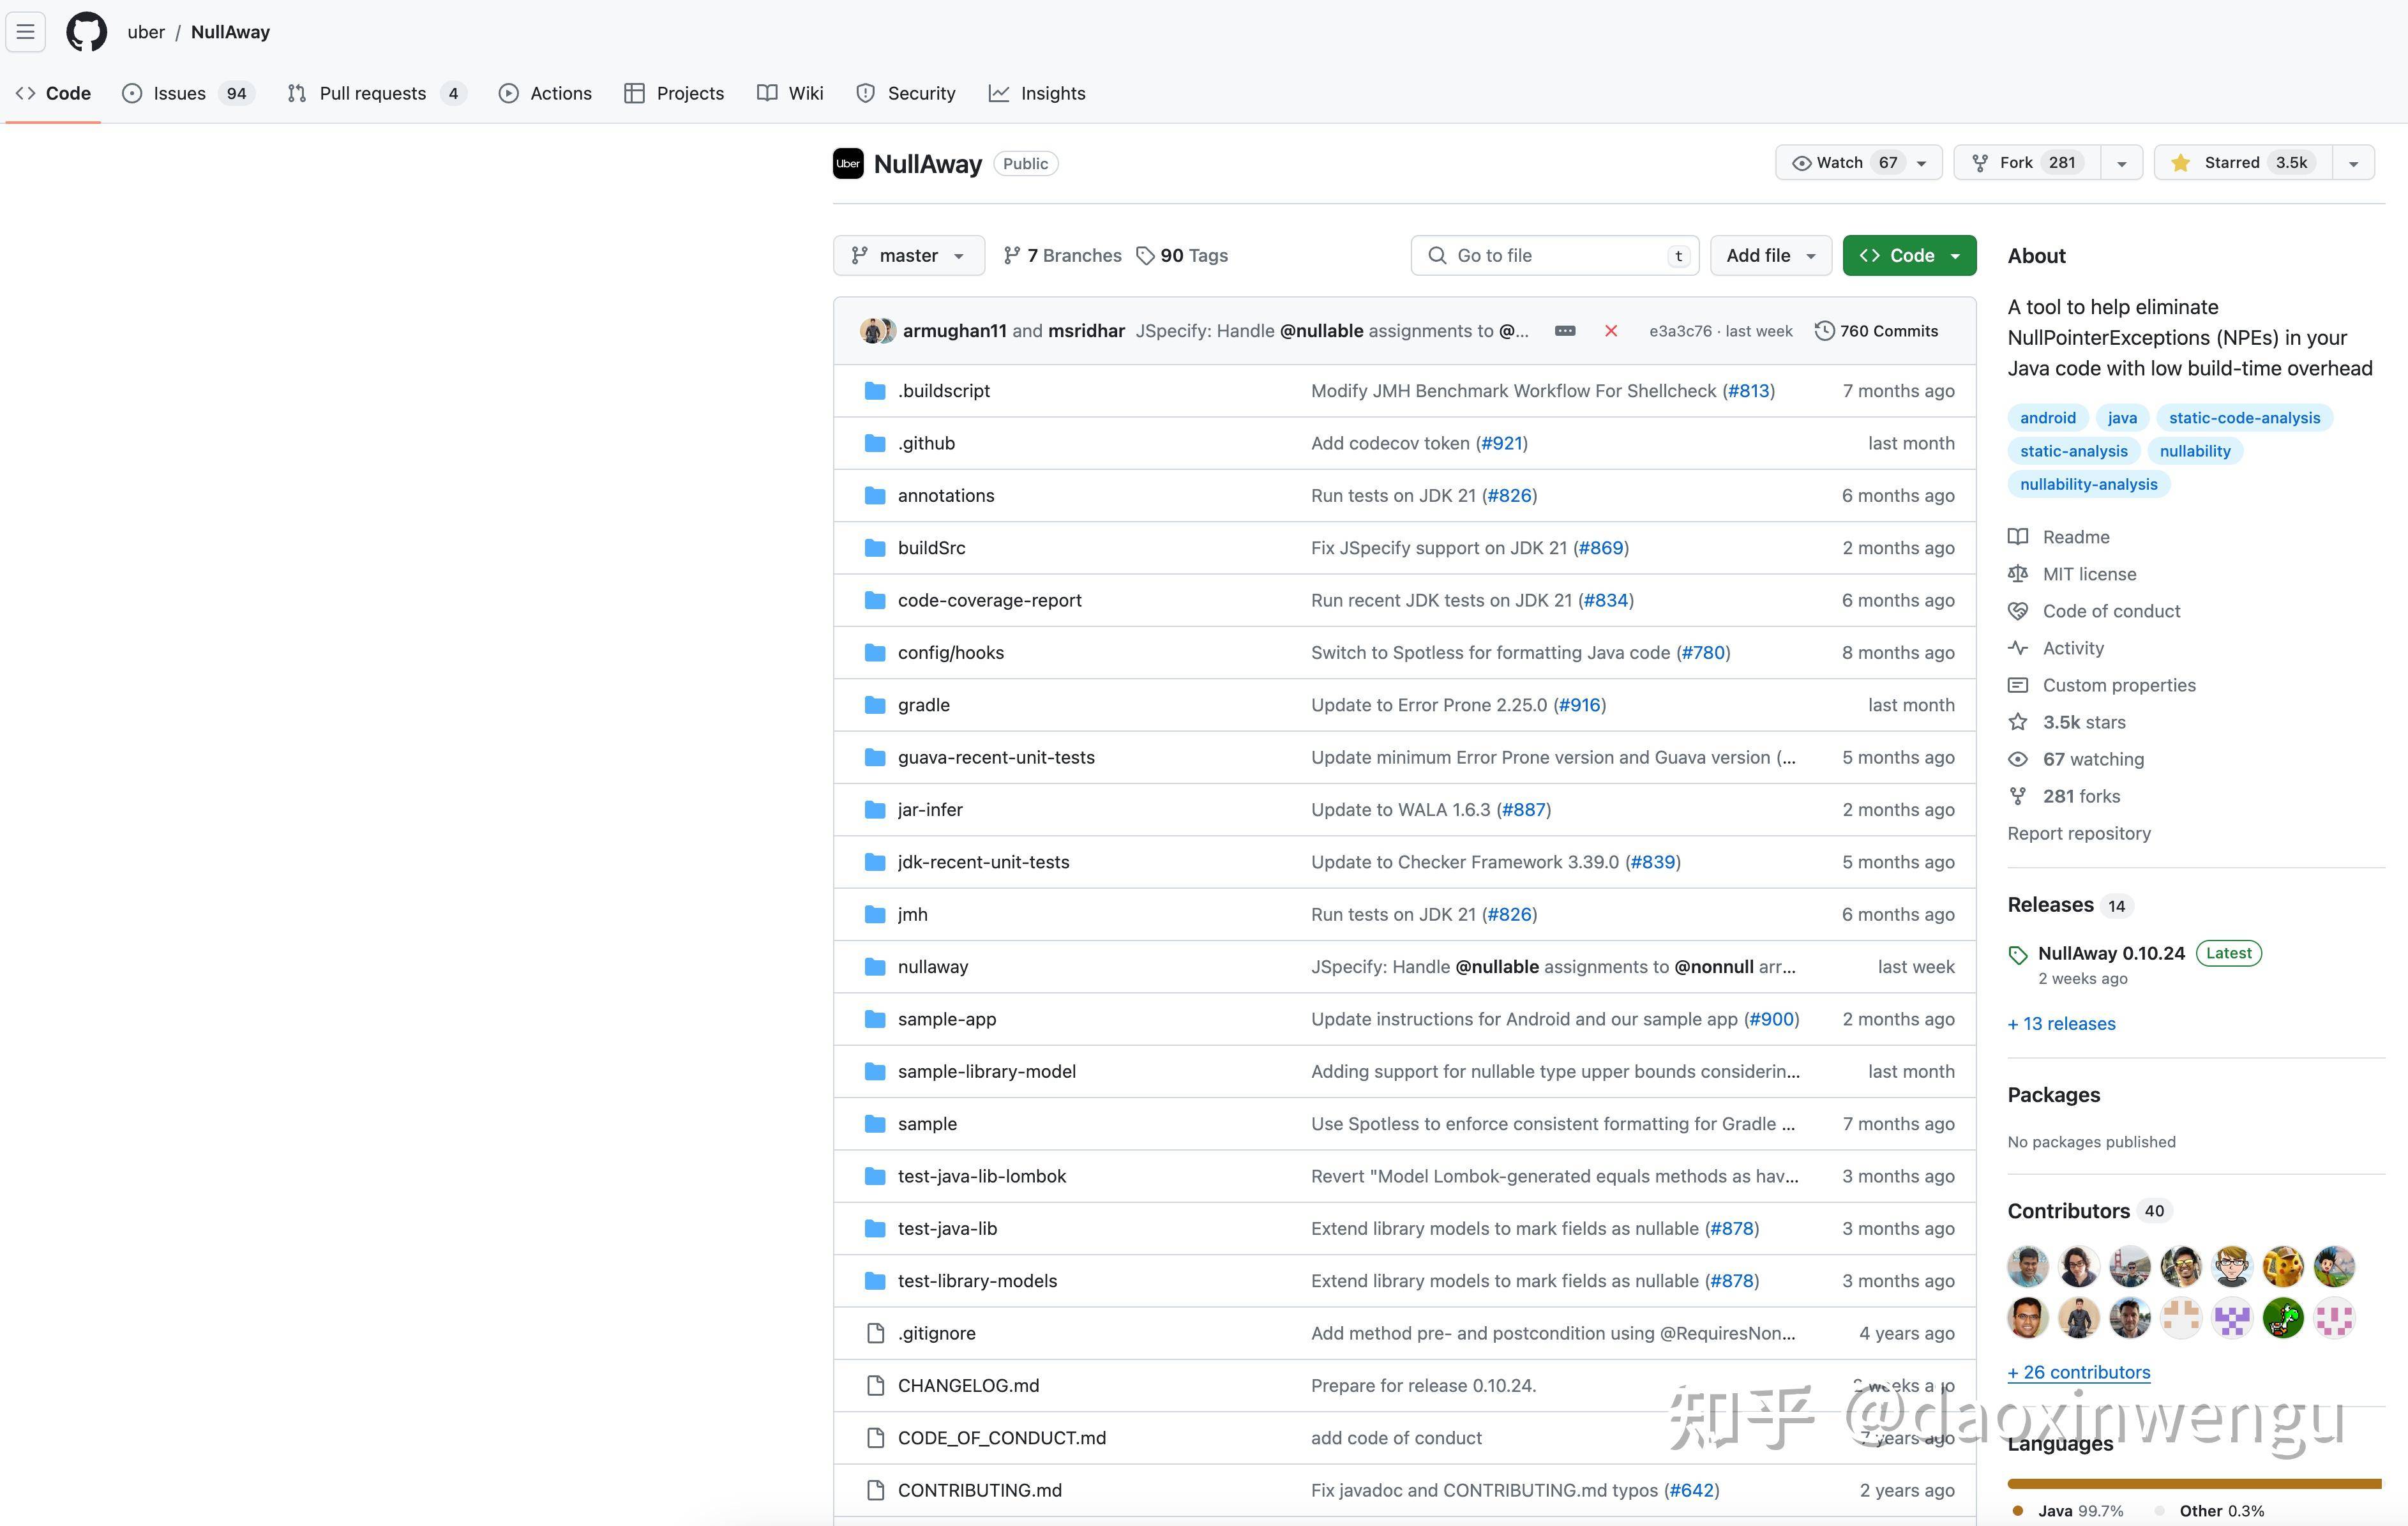The image size is (2408, 1526).
Task: Open the jar-infer folder
Action: click(x=930, y=810)
